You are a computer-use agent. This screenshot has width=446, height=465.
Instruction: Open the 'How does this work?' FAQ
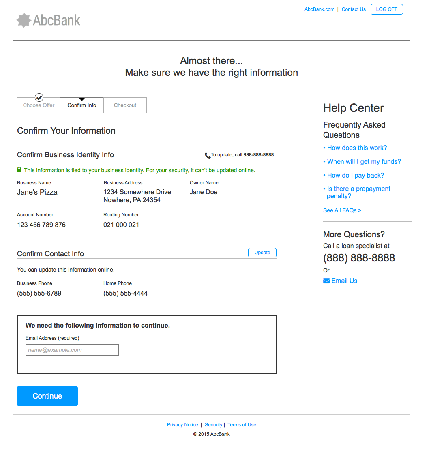pos(357,148)
